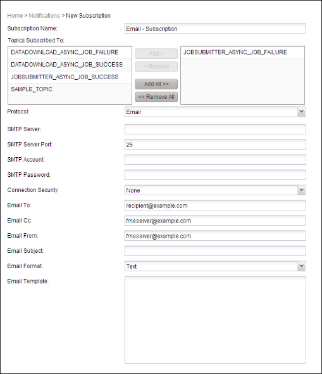The height and width of the screenshot is (374, 322).
Task: Select DATADOWNLOAD_ASYNC_JOB_FAILURE topic
Action: 70,53
